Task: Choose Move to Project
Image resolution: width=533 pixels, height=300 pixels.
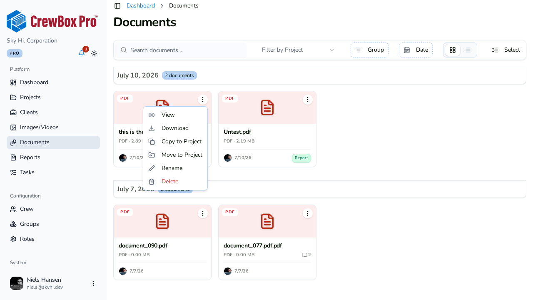Action: (175, 155)
